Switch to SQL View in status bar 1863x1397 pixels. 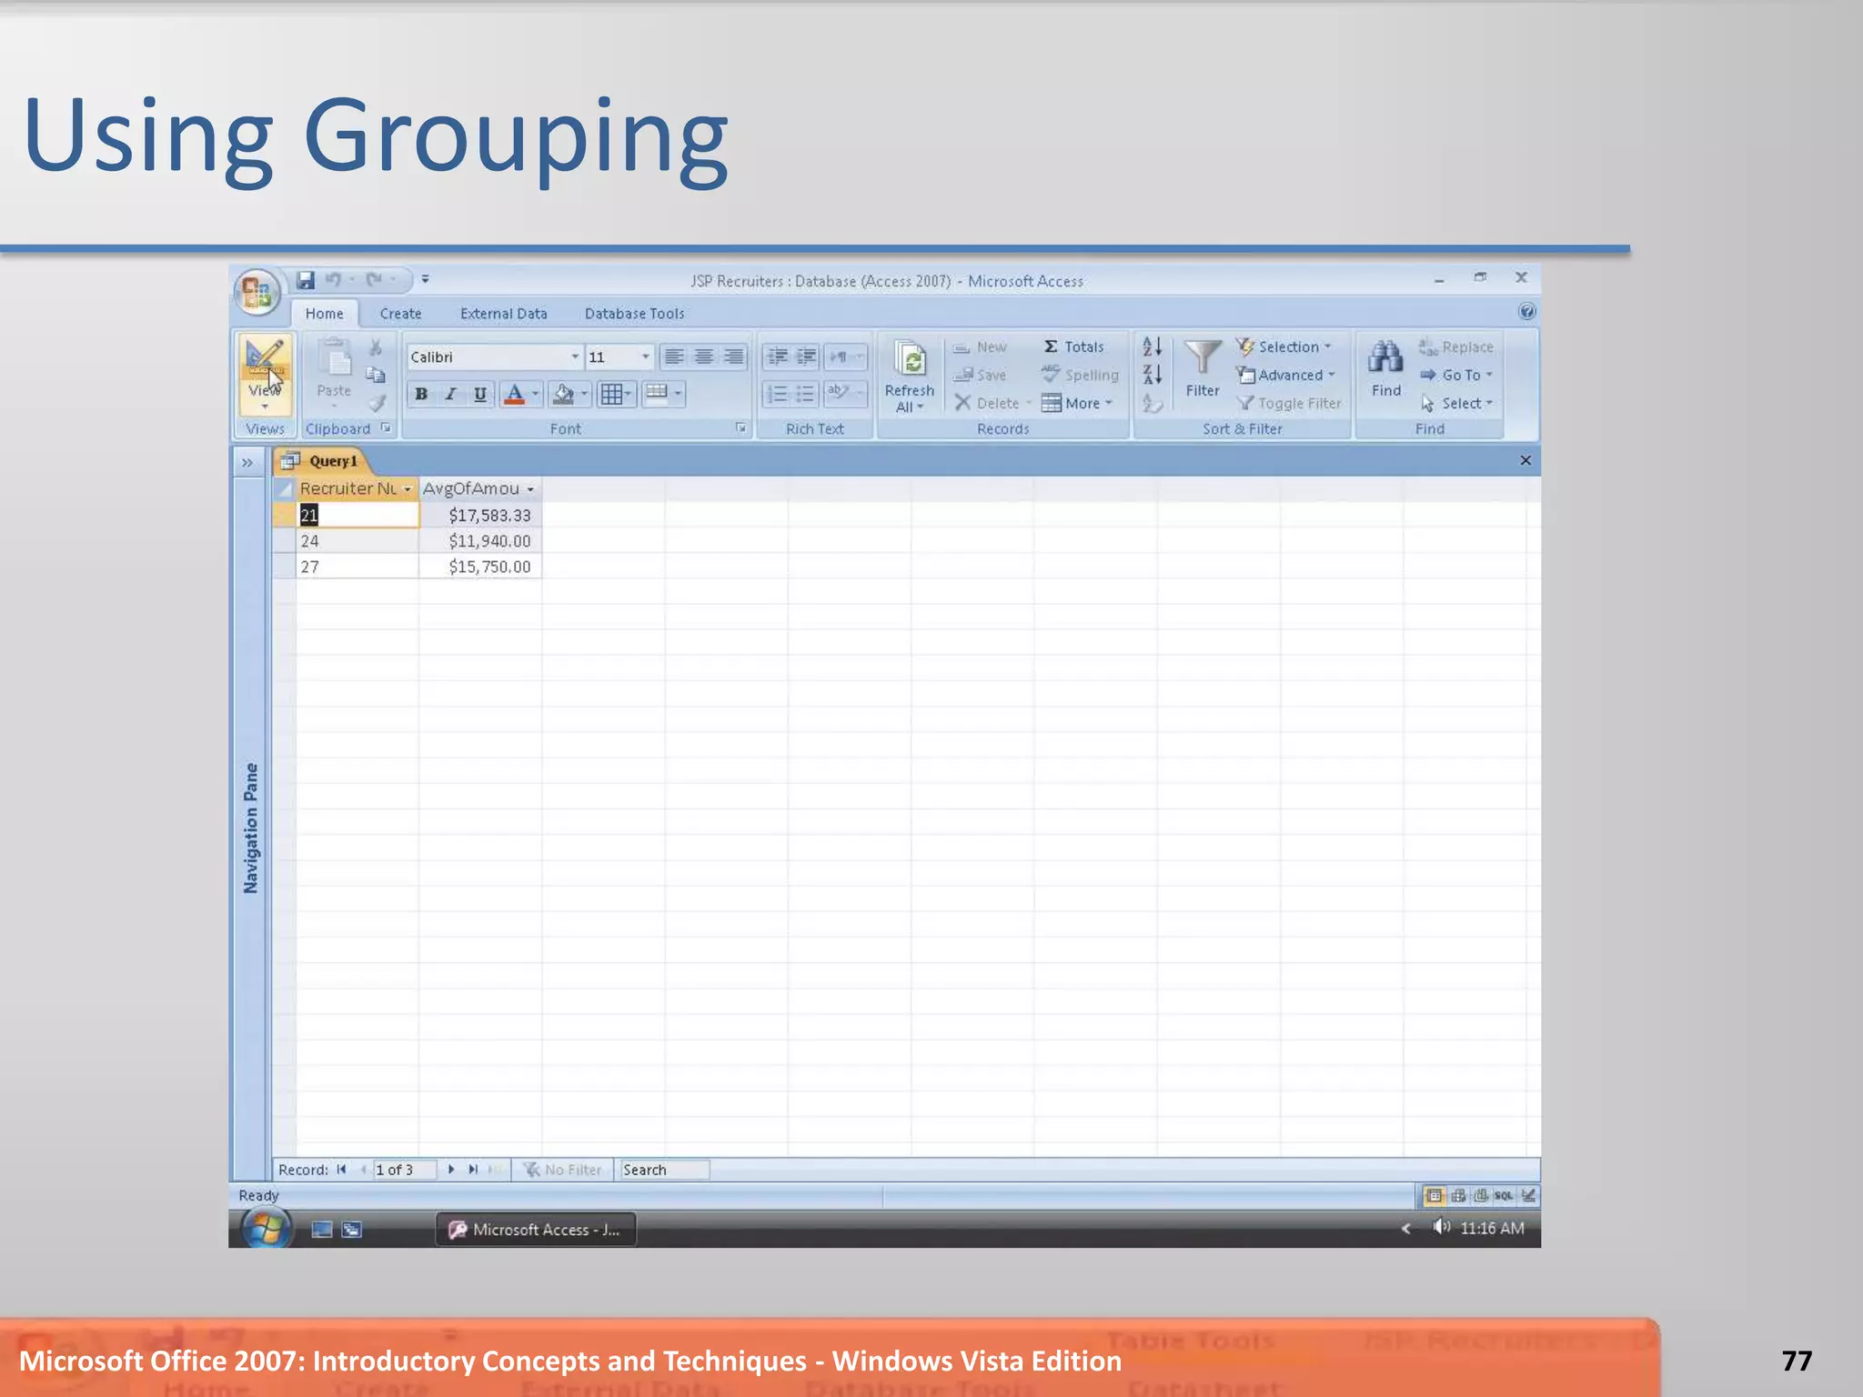tap(1504, 1196)
